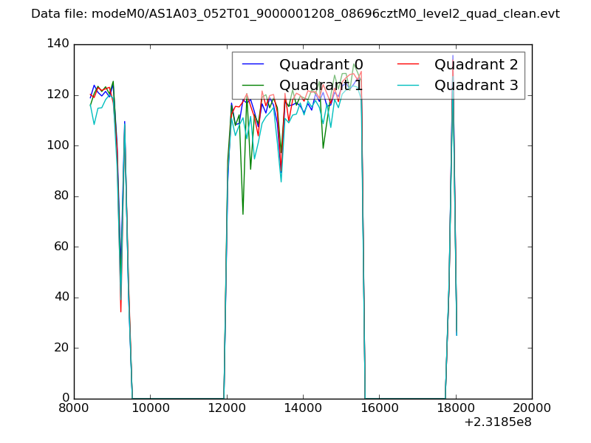Viewport: 591px width, 443px height.
Task: Select the Quadrant 0 legend label
Action: click(321, 65)
